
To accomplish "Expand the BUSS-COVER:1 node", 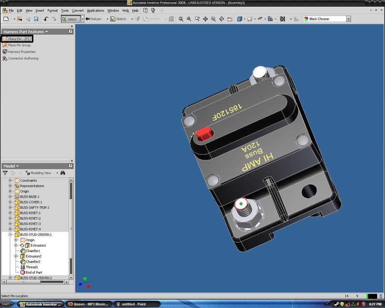I will coord(10,202).
